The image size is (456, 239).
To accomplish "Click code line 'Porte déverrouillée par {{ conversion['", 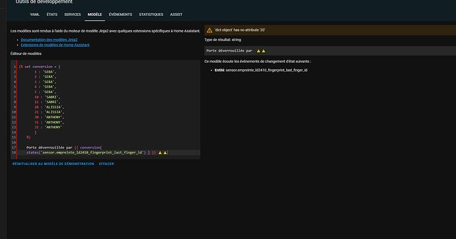I will tap(64, 147).
